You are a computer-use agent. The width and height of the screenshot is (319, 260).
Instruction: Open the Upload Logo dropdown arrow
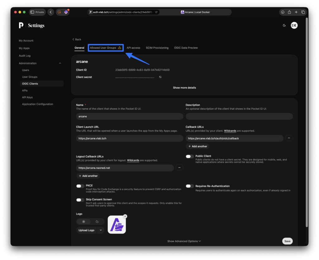click(x=101, y=230)
